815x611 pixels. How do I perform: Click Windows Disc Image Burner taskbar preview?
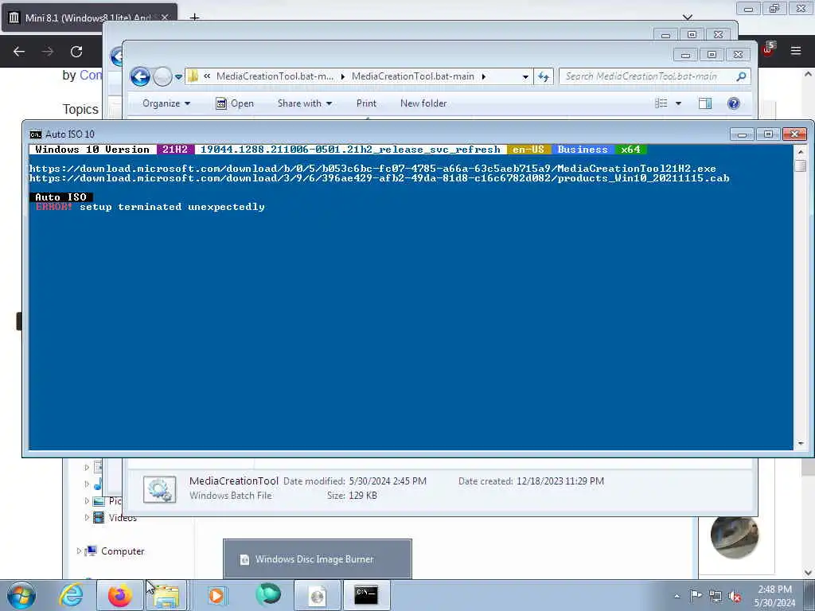pyautogui.click(x=318, y=559)
